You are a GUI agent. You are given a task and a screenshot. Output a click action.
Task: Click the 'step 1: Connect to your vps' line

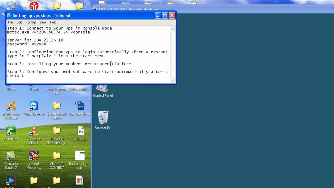pyautogui.click(x=59, y=28)
